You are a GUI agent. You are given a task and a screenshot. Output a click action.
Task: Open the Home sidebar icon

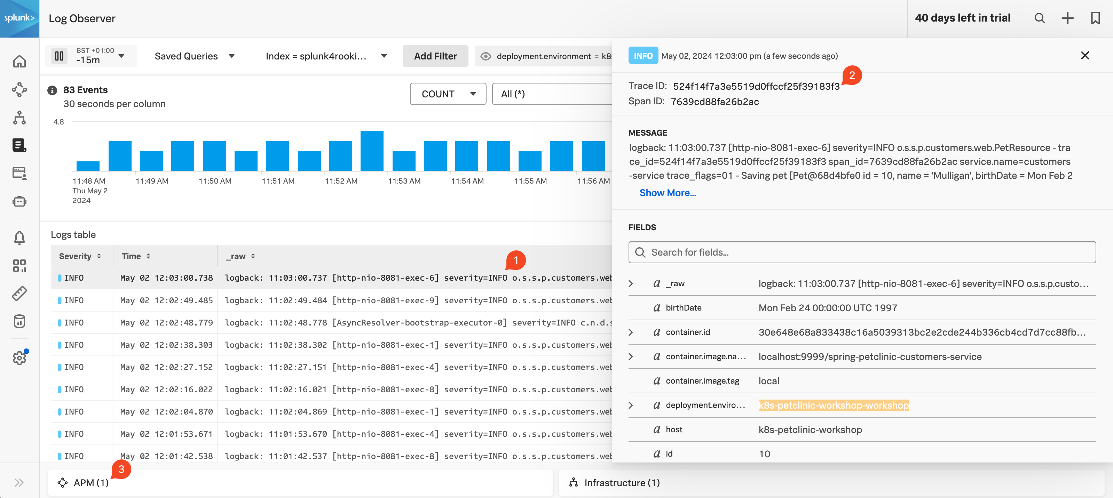click(x=19, y=61)
